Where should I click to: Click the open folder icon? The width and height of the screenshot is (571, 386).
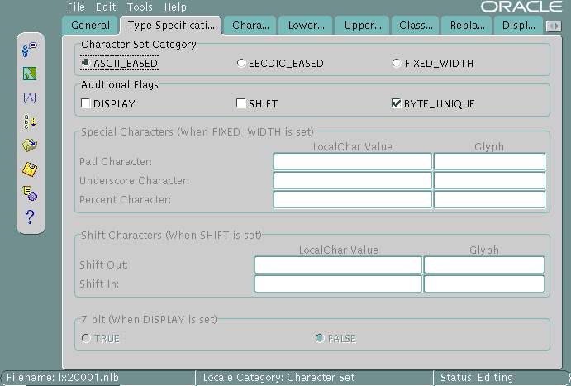pos(30,145)
